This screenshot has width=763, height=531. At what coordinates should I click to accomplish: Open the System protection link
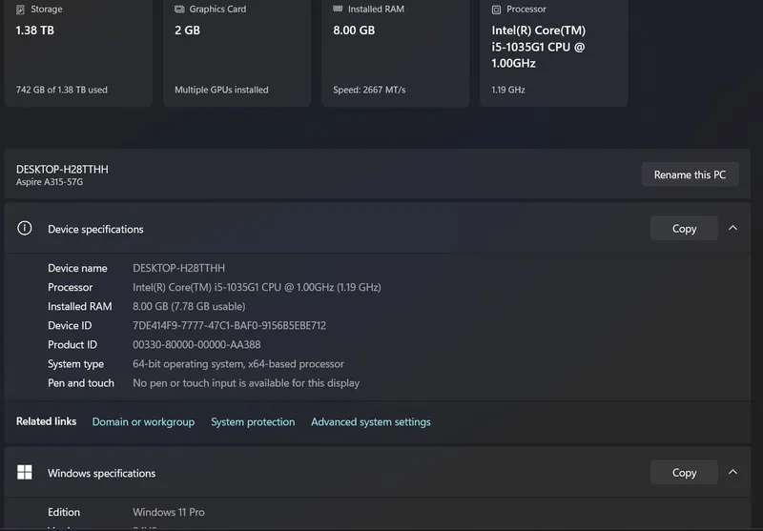tap(253, 422)
